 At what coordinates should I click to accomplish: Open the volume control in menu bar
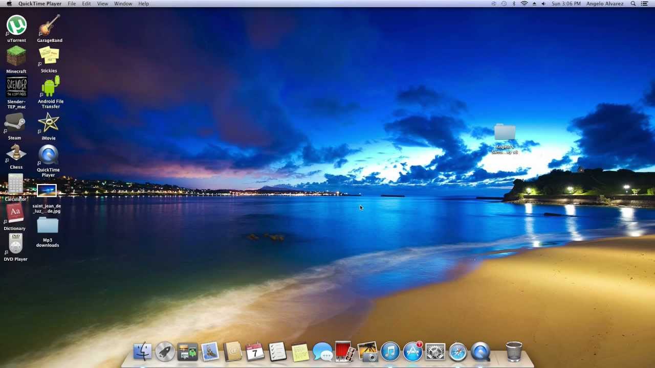[543, 4]
